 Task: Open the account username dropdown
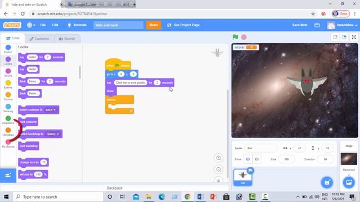click(343, 25)
